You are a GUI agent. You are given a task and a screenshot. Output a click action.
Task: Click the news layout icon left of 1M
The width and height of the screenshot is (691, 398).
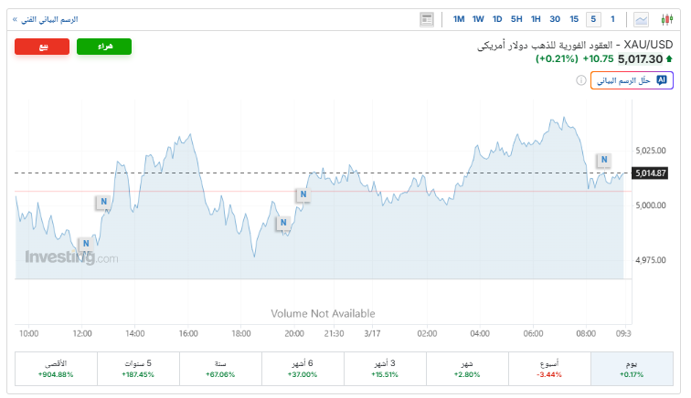(427, 19)
